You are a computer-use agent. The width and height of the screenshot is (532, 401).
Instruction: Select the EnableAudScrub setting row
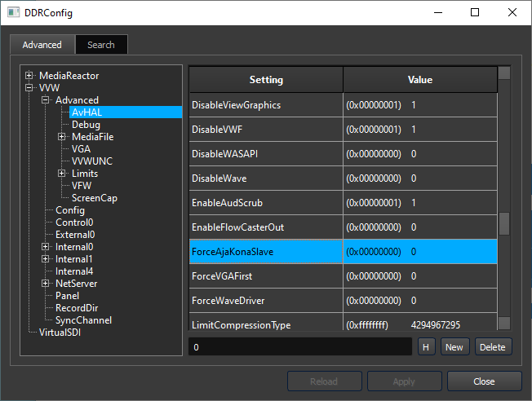pyautogui.click(x=343, y=203)
